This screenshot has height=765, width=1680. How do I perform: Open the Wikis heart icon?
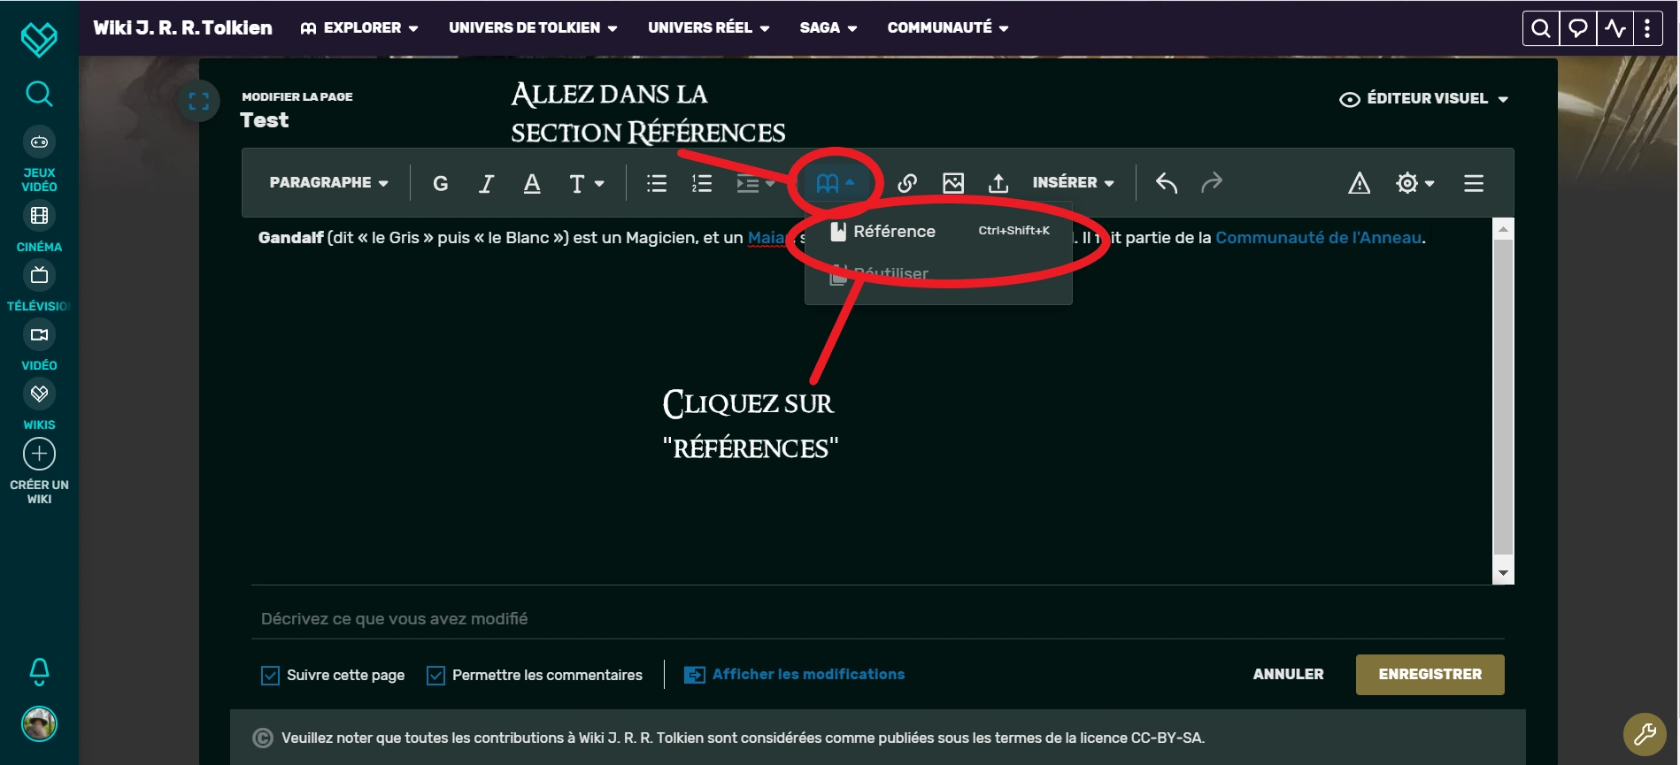(39, 394)
